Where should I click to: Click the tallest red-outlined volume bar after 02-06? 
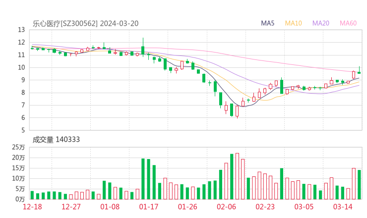(x=237, y=176)
